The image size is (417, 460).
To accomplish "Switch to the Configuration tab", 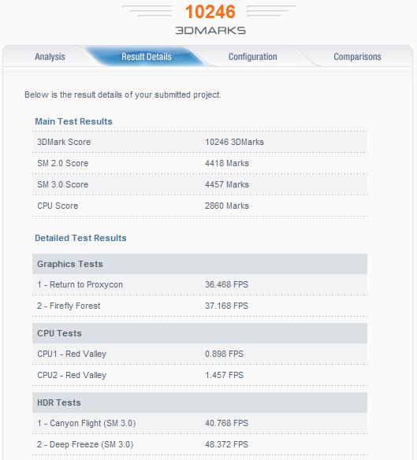I will [x=252, y=57].
